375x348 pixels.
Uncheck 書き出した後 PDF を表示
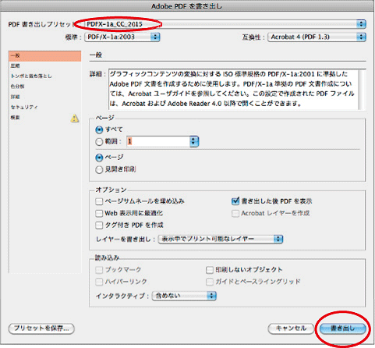[x=235, y=201]
